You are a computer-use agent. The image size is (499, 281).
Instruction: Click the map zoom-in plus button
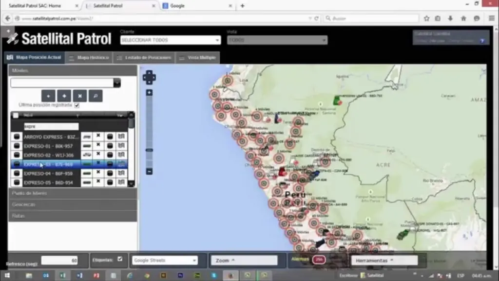(x=149, y=92)
